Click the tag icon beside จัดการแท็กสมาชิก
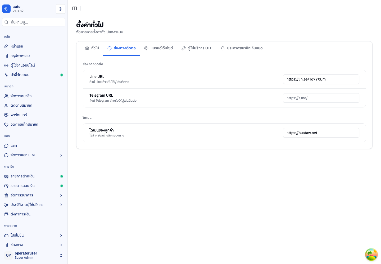This screenshot has width=381, height=264. coord(6,125)
